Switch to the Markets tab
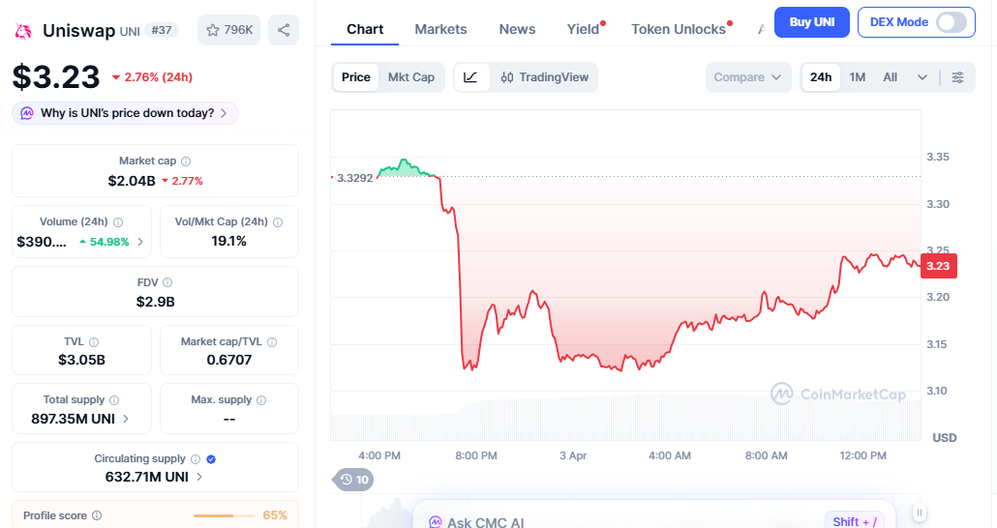 tap(440, 29)
